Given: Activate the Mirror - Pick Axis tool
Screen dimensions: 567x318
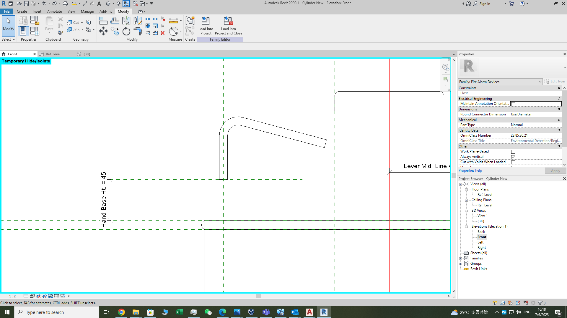Looking at the screenshot, I should (x=126, y=20).
